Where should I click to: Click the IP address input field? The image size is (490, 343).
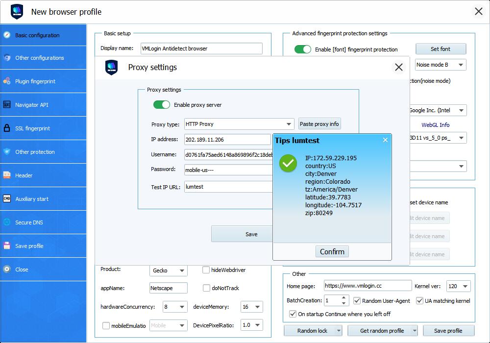pos(227,139)
